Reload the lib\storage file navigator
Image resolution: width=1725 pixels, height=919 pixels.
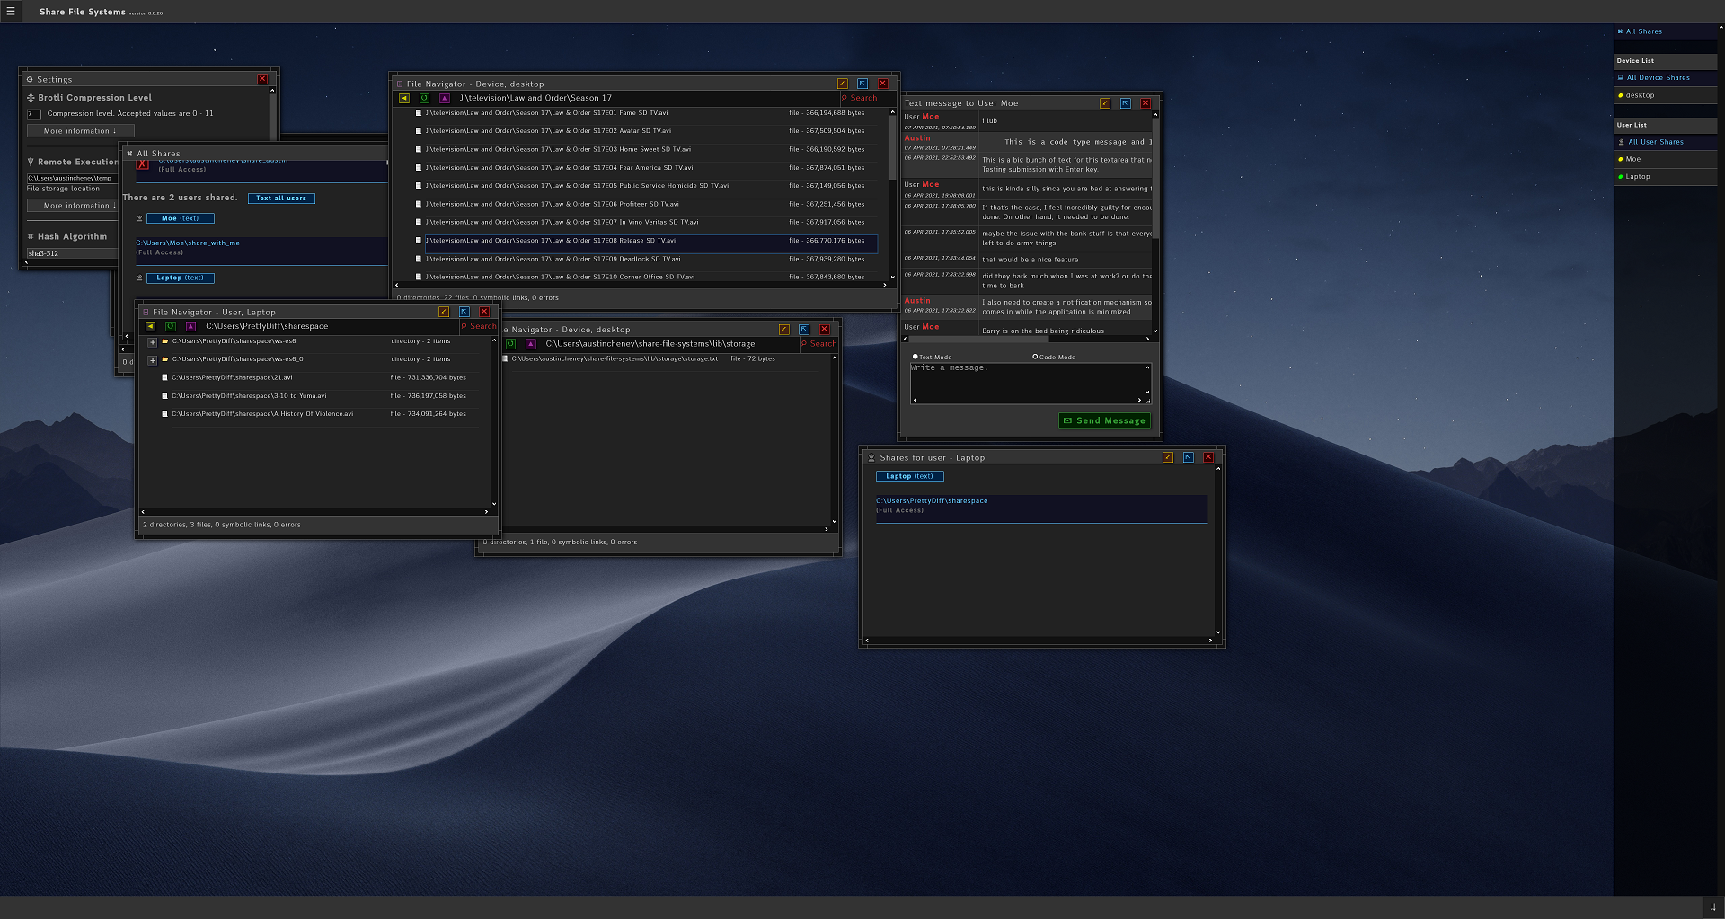pyautogui.click(x=510, y=344)
